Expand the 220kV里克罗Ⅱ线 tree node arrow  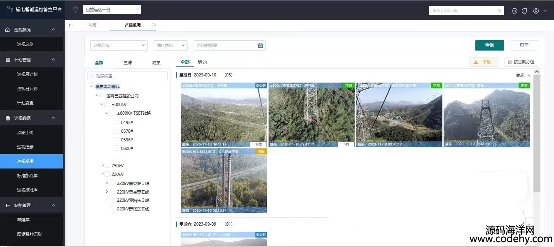coord(107,192)
